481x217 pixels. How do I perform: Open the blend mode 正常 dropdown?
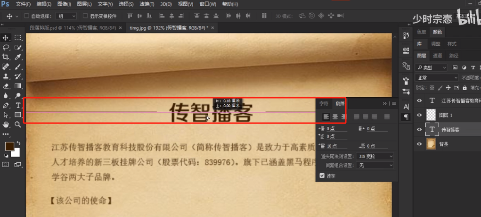pos(437,78)
